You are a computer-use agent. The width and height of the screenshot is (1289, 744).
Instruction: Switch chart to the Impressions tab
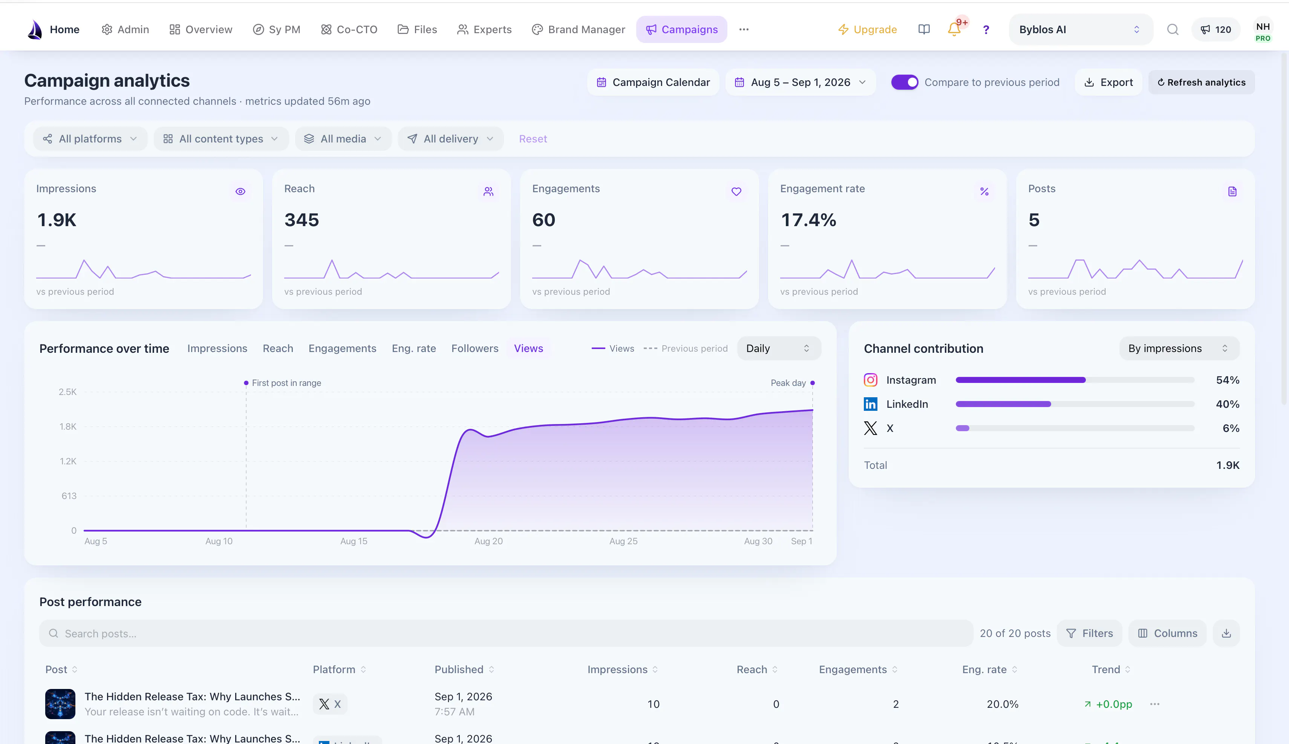pos(217,349)
